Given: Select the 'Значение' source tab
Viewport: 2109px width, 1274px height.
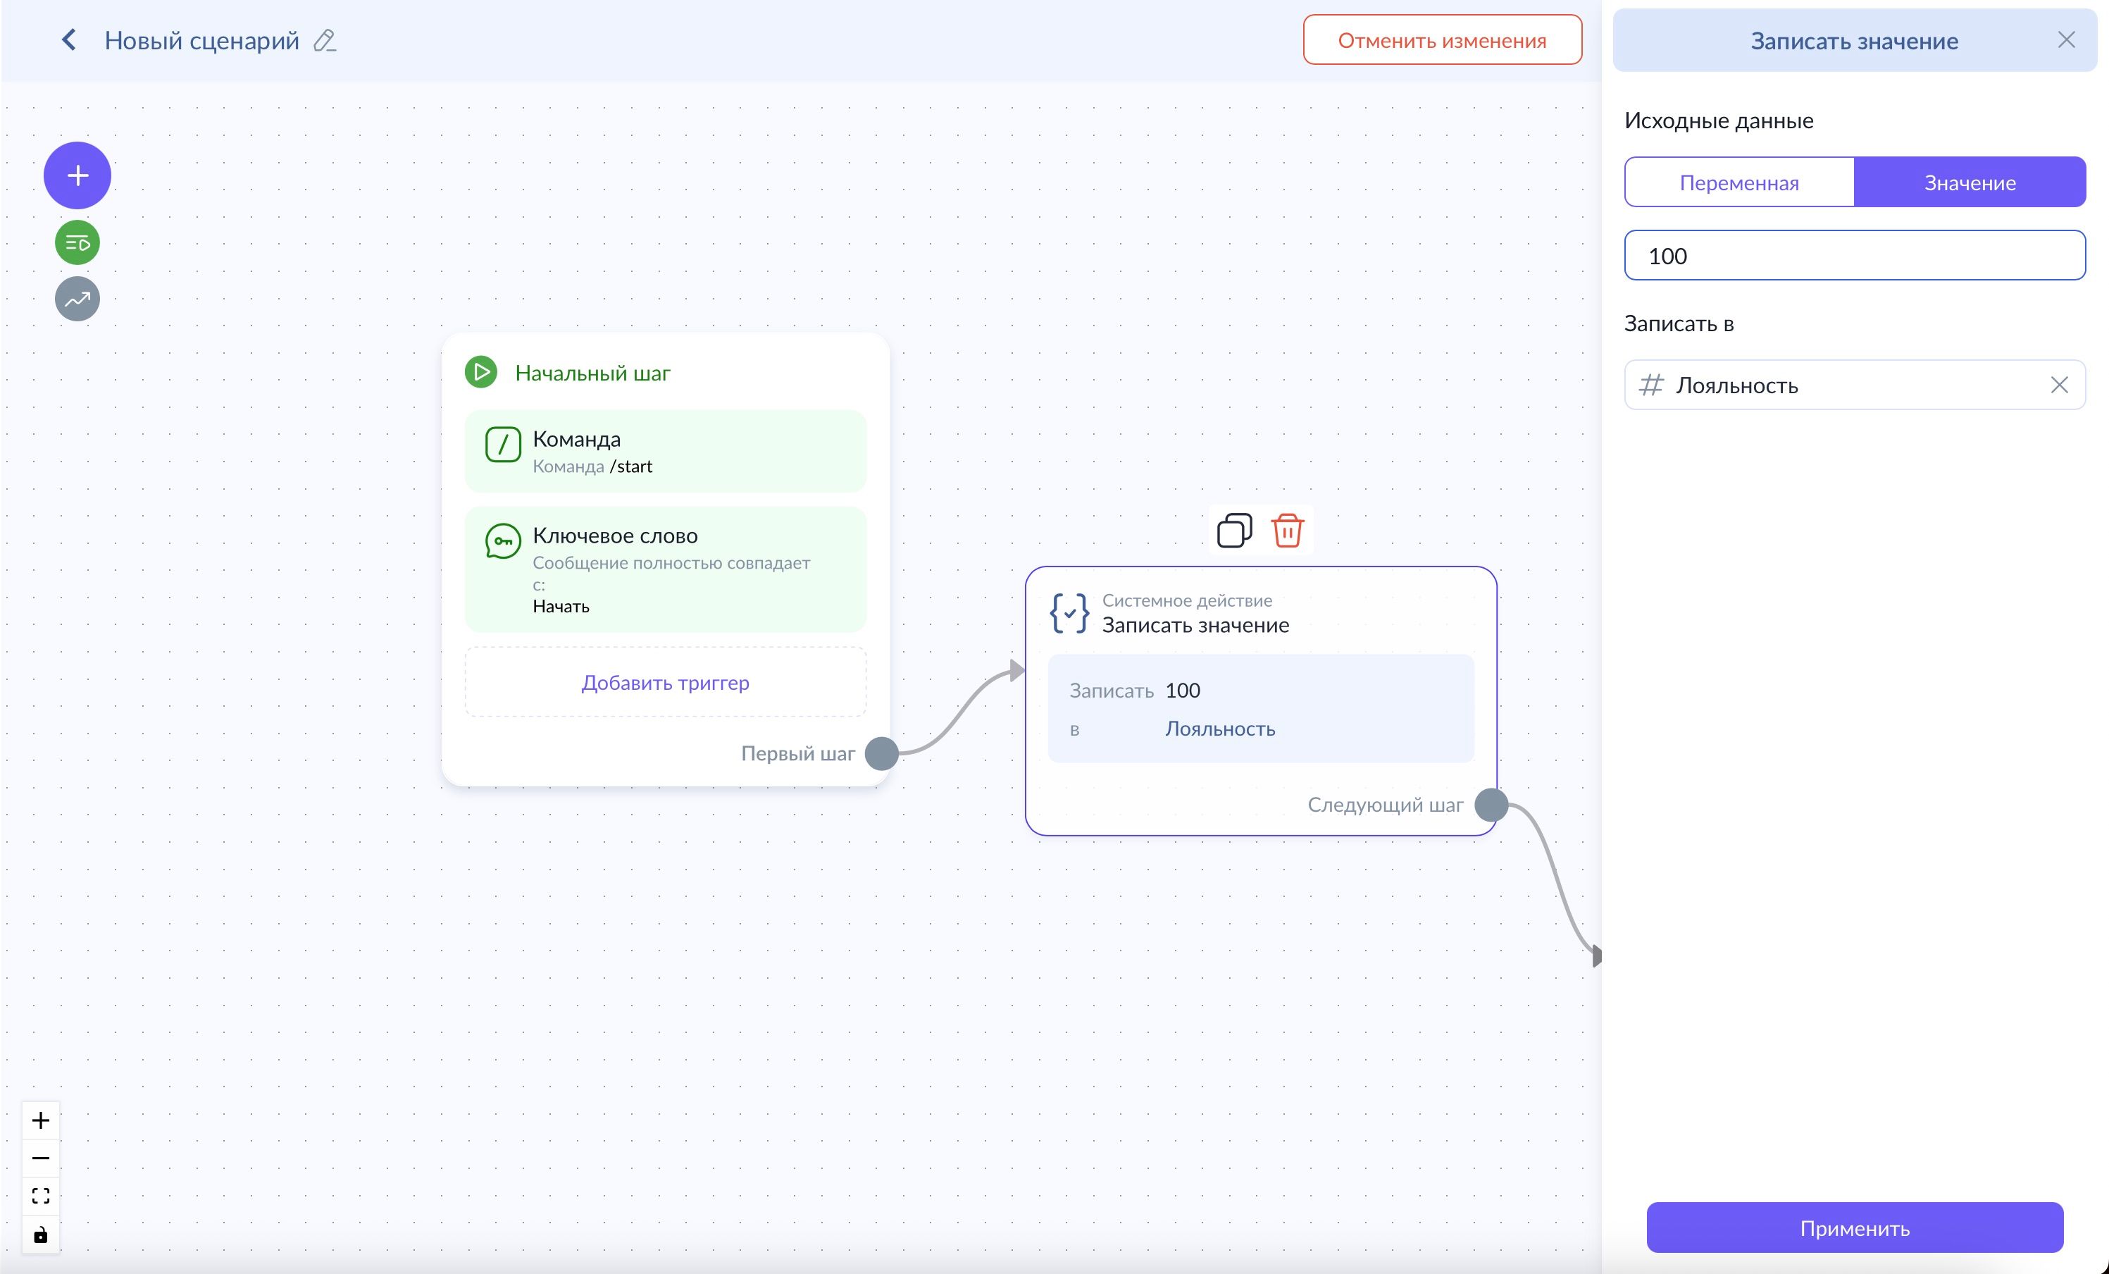Looking at the screenshot, I should point(1969,183).
